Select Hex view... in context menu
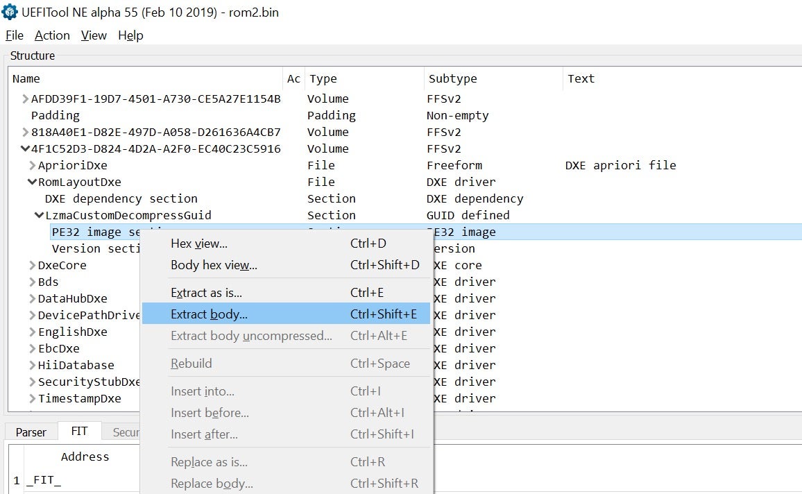The height and width of the screenshot is (494, 802). 198,244
